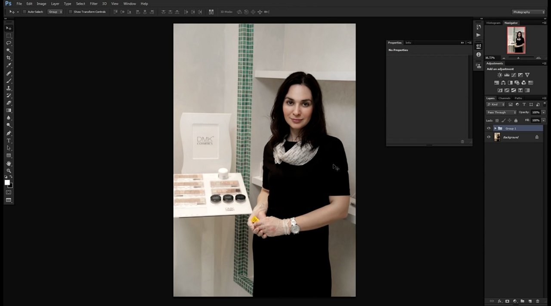Toggle lock all padlock
Image resolution: width=551 pixels, height=306 pixels.
[x=516, y=121]
